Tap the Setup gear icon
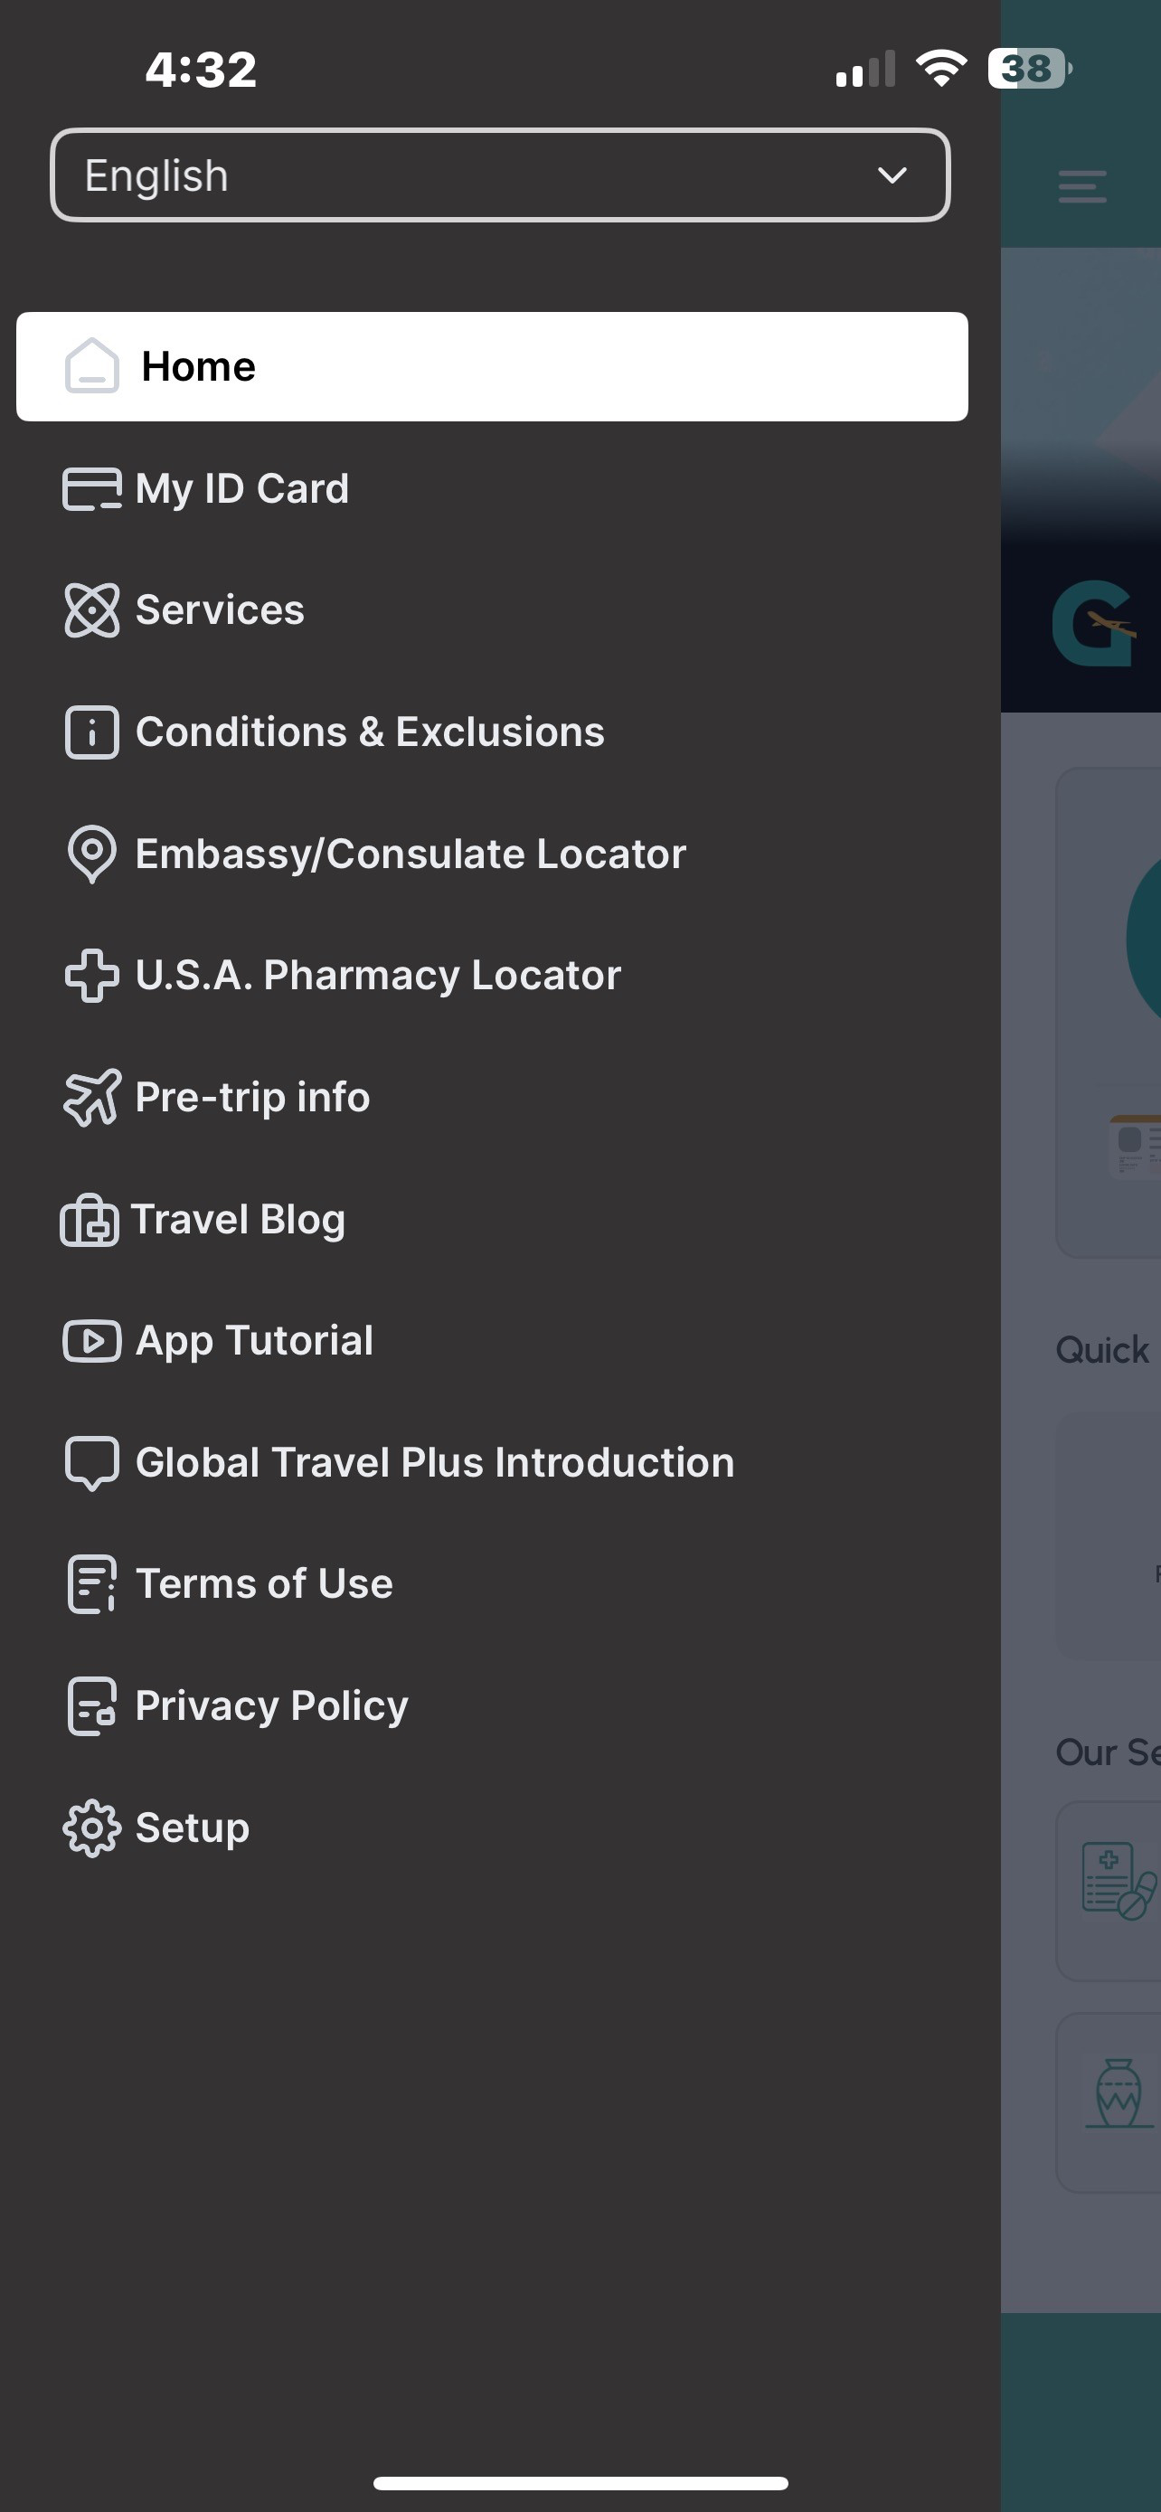 91,1828
